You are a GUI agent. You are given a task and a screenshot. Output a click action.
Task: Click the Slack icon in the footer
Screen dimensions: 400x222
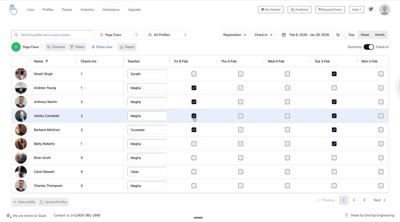point(9,216)
